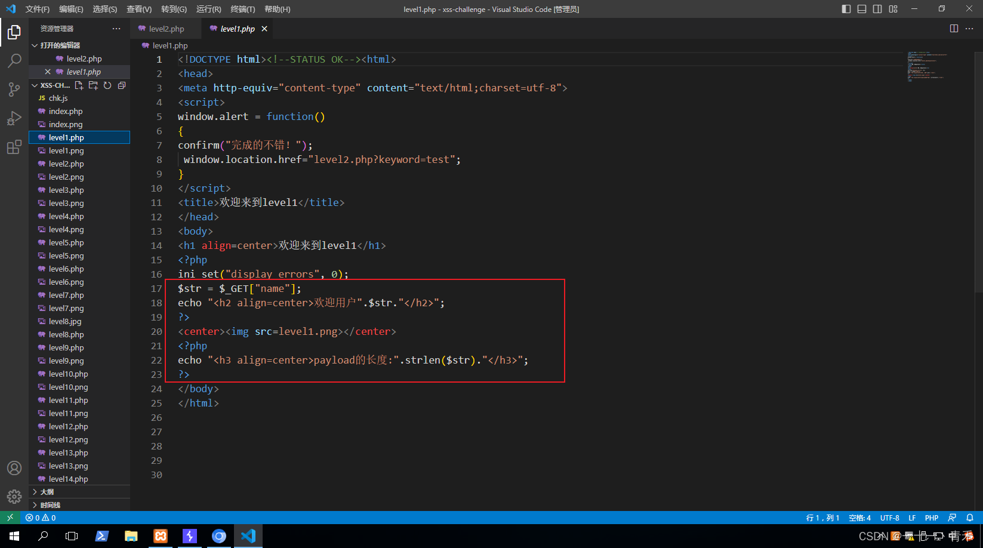The width and height of the screenshot is (983, 548).
Task: Split the editor to the right
Action: pyautogui.click(x=954, y=29)
